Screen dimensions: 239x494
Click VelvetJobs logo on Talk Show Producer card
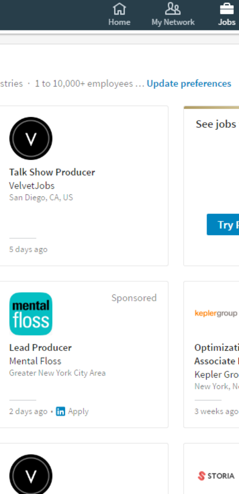pos(31,138)
